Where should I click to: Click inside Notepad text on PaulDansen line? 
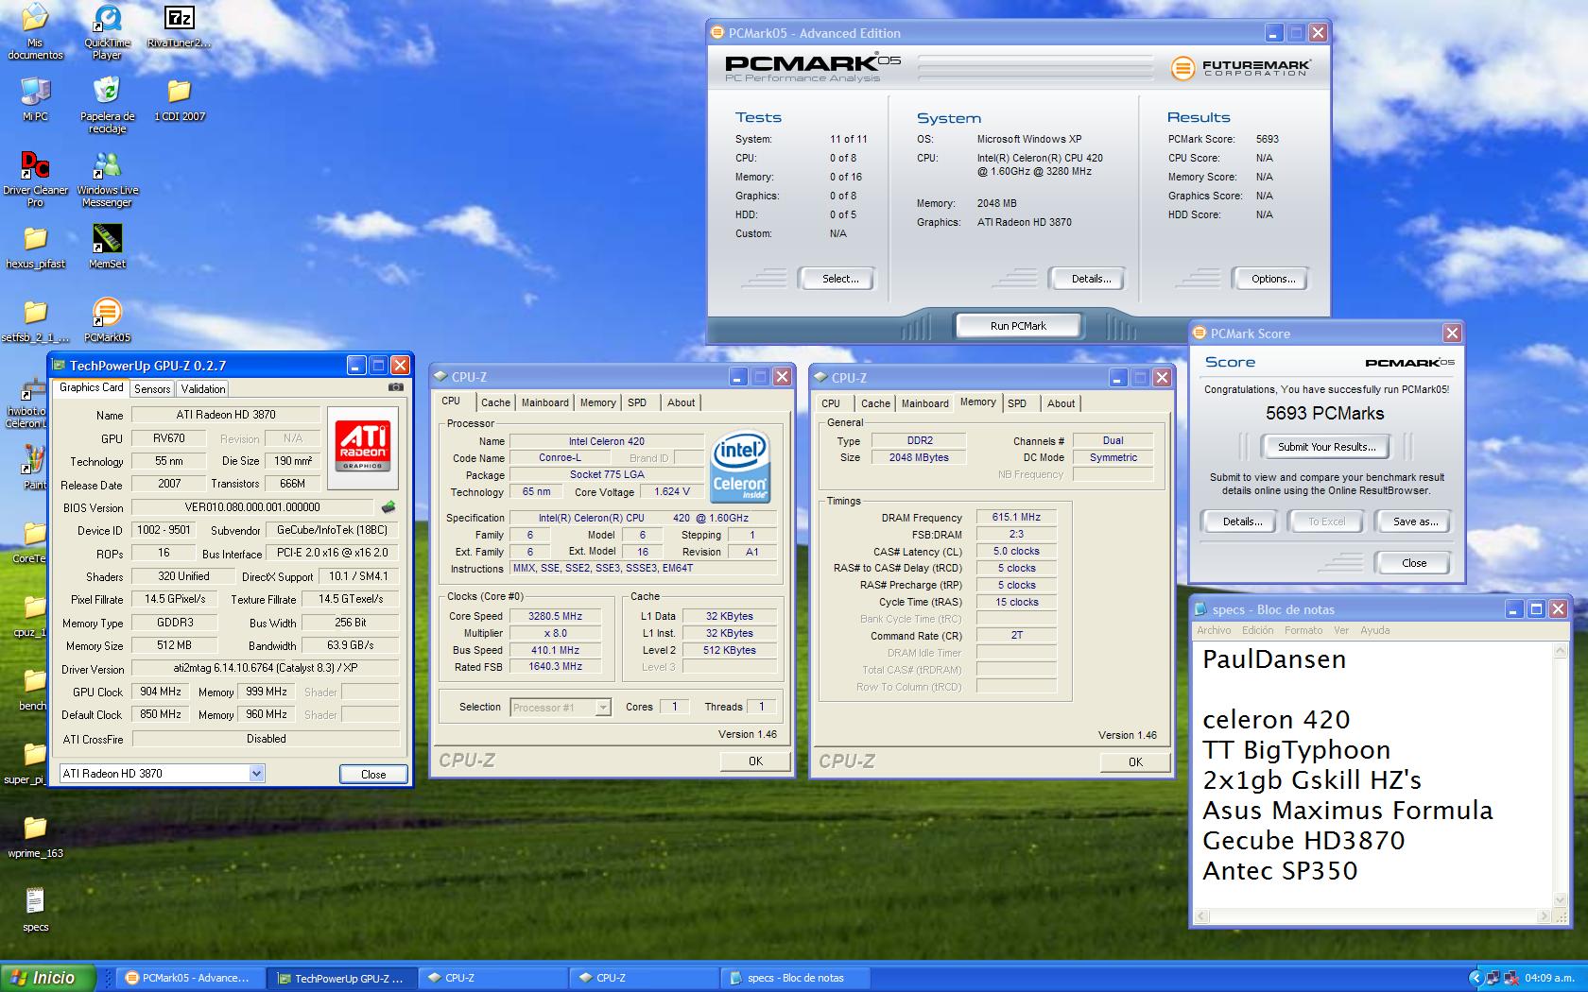(1273, 659)
